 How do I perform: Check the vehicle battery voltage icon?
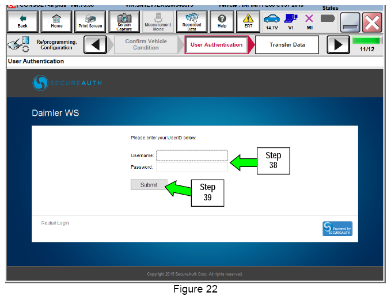tap(272, 22)
